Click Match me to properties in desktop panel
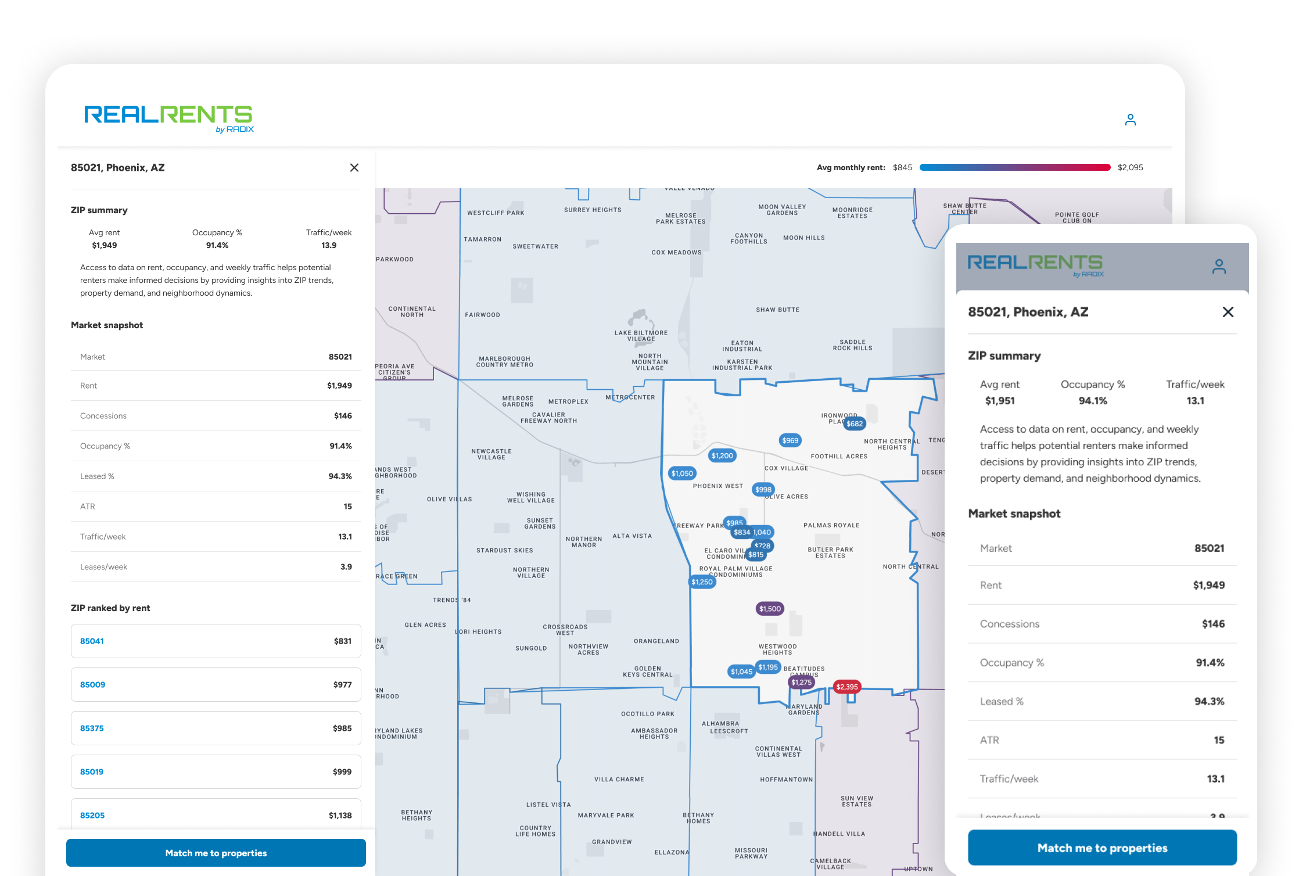Viewport: 1306px width, 876px height. click(216, 852)
